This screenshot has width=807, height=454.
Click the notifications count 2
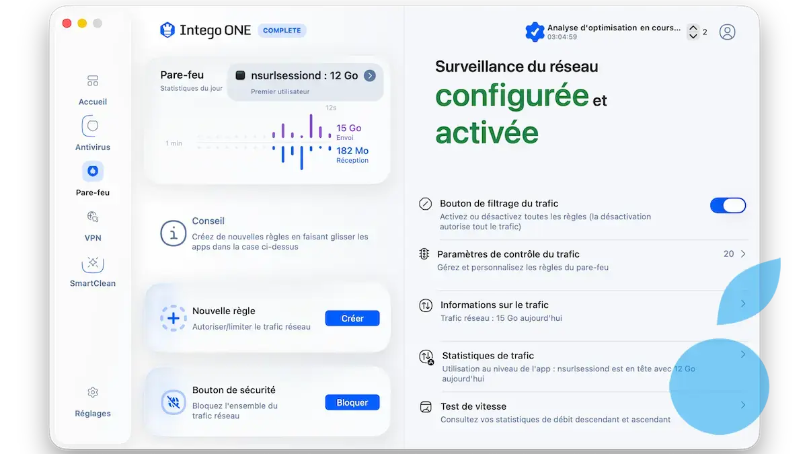[705, 32]
